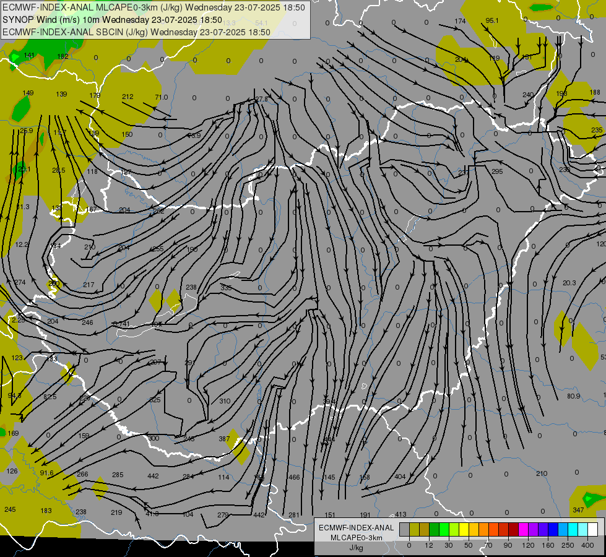Click legend scale tick label '90'
Viewport: 606px width, 557px height.
click(508, 545)
